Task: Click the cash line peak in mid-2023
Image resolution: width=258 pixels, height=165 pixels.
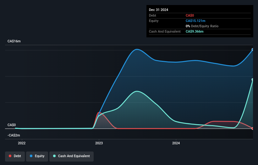Action: [x=137, y=91]
